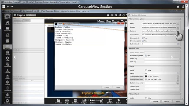Image resolution: width=189 pixels, height=106 pixels.
Task: Click the circular target icon in Pages toolbar
Action: pos(116,15)
